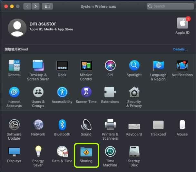This screenshot has height=172, width=196.
Task: Open Desktop & Screen Saver preferences
Action: (38, 65)
